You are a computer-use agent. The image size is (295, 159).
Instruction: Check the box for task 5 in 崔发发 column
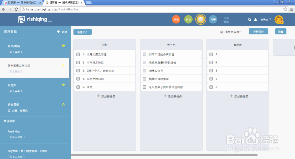(211, 71)
